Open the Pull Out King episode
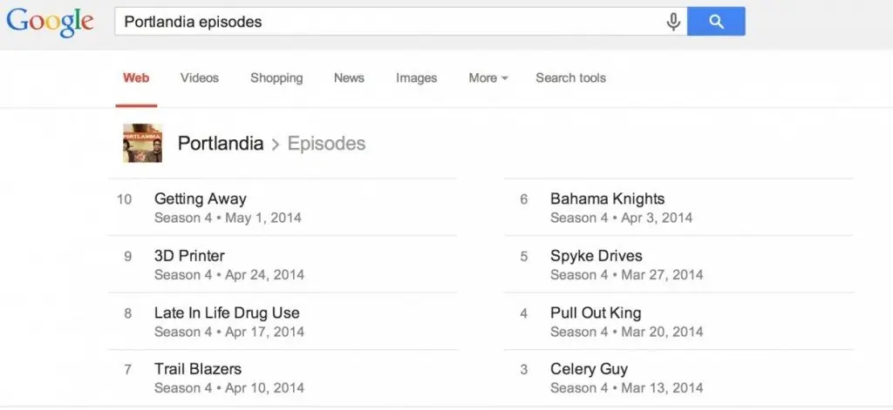 pyautogui.click(x=596, y=313)
